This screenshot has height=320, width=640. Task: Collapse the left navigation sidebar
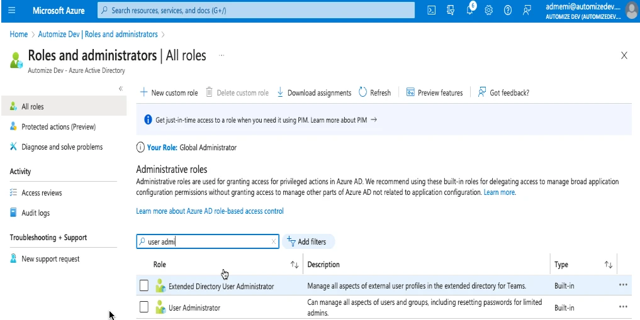click(121, 89)
